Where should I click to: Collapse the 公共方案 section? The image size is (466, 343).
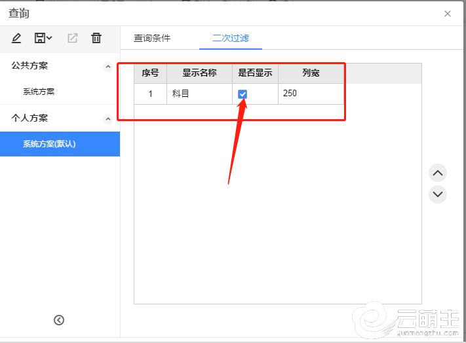point(108,66)
